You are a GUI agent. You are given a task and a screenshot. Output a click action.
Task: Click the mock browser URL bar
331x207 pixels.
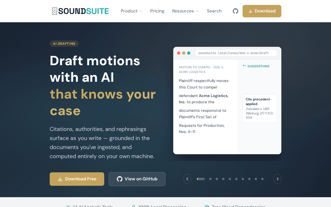pos(236,53)
